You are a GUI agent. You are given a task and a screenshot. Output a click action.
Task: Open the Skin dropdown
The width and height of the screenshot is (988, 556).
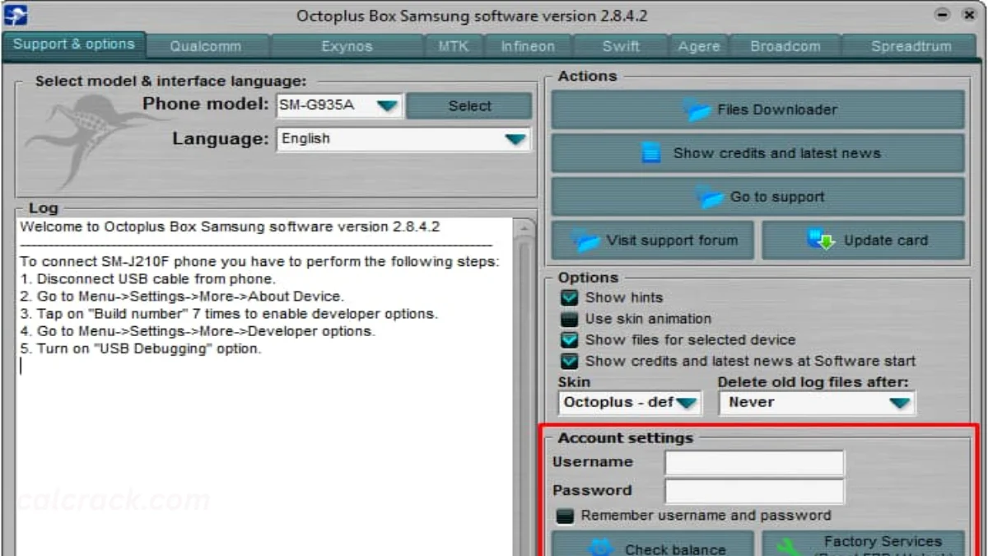[x=687, y=403]
